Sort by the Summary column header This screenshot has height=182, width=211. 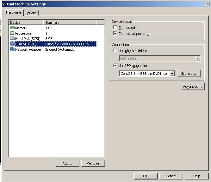pyautogui.click(x=70, y=23)
